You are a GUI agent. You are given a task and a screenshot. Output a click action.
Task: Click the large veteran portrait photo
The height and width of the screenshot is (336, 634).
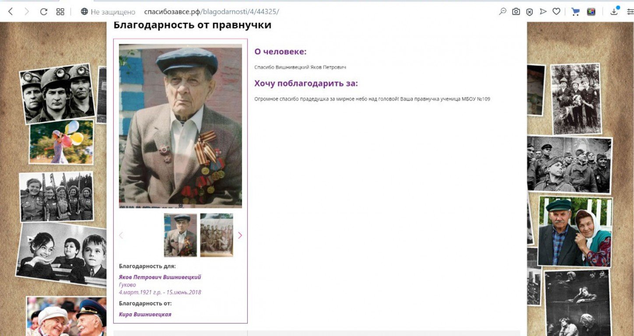[180, 126]
